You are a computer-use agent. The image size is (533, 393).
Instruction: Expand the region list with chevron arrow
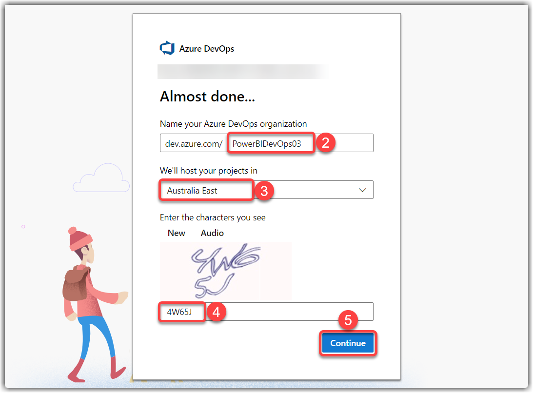[x=362, y=190]
